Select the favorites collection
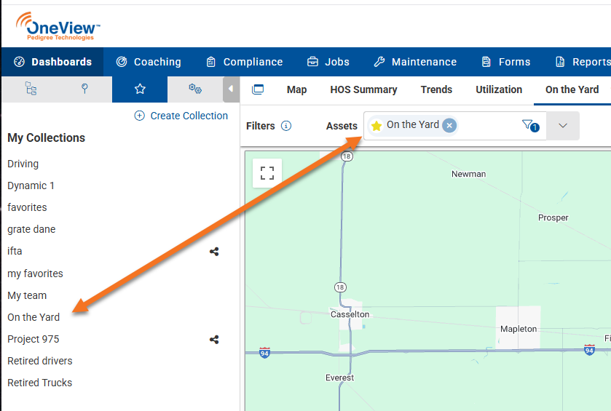Viewport: 611px width, 411px height. click(27, 207)
